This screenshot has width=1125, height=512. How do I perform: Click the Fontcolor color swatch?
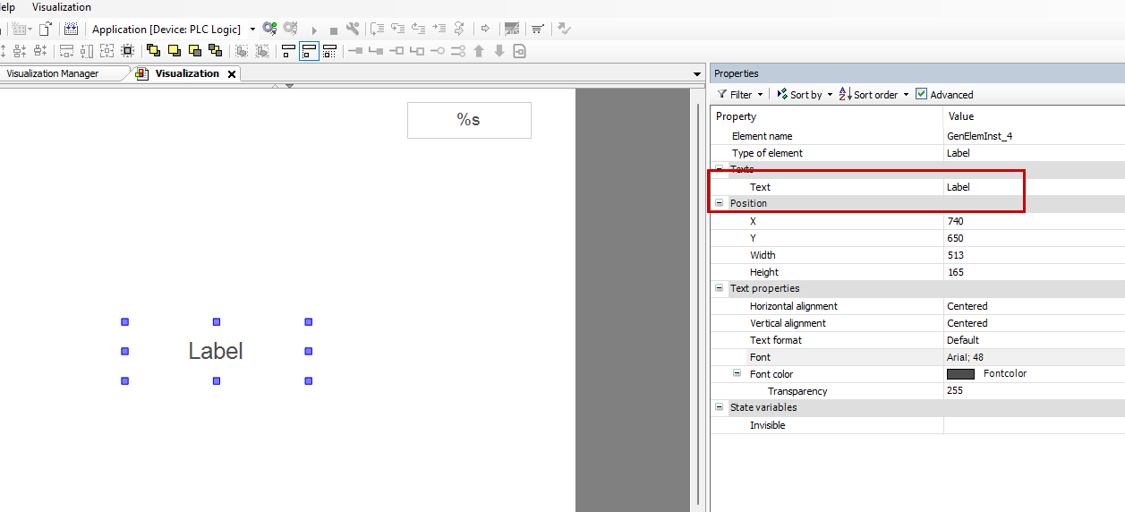960,373
